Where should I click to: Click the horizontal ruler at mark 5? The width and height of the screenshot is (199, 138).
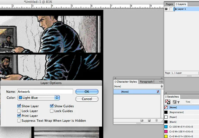point(72,6)
